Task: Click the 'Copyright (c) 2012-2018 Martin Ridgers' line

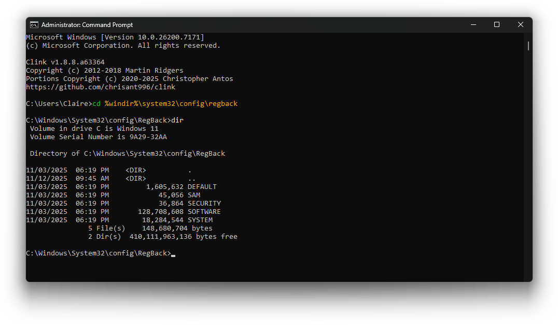Action: (105, 71)
